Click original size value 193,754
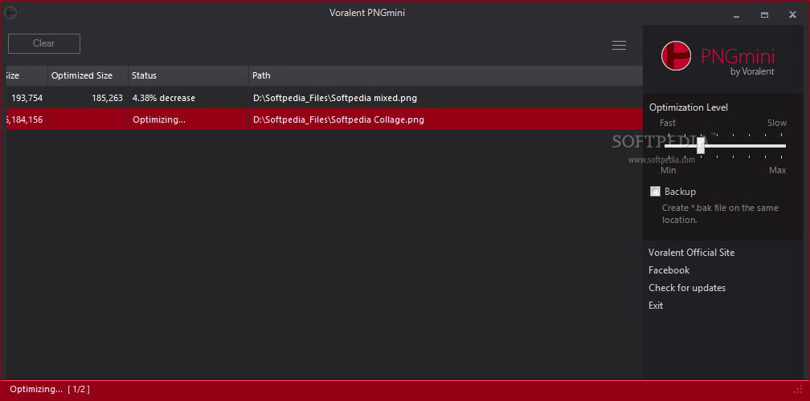 click(x=27, y=98)
